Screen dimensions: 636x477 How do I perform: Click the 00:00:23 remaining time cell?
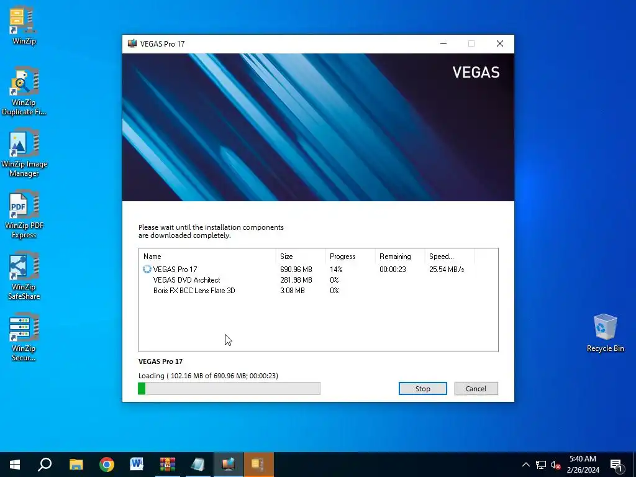[x=393, y=270]
